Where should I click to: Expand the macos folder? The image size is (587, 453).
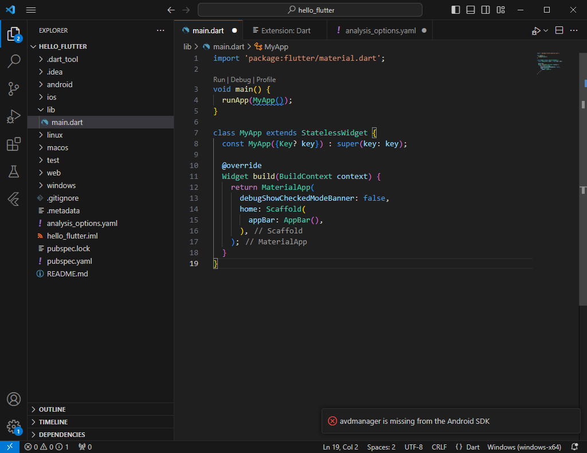pos(101,147)
